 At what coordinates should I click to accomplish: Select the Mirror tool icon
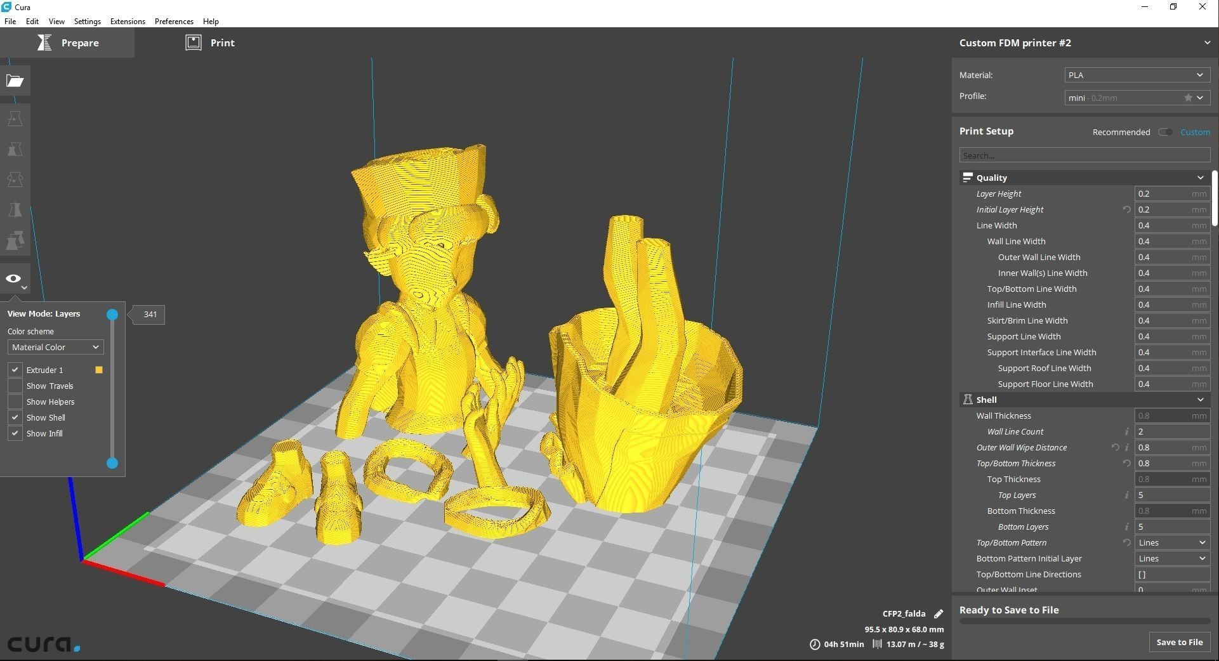click(x=15, y=210)
